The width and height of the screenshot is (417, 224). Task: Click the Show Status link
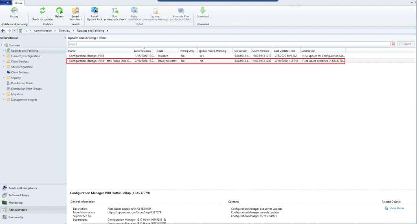(397, 208)
